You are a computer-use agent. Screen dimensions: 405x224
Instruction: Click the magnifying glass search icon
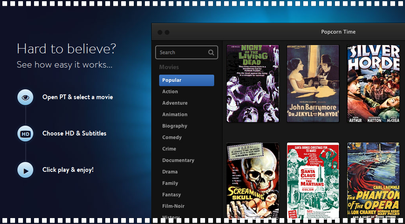211,53
